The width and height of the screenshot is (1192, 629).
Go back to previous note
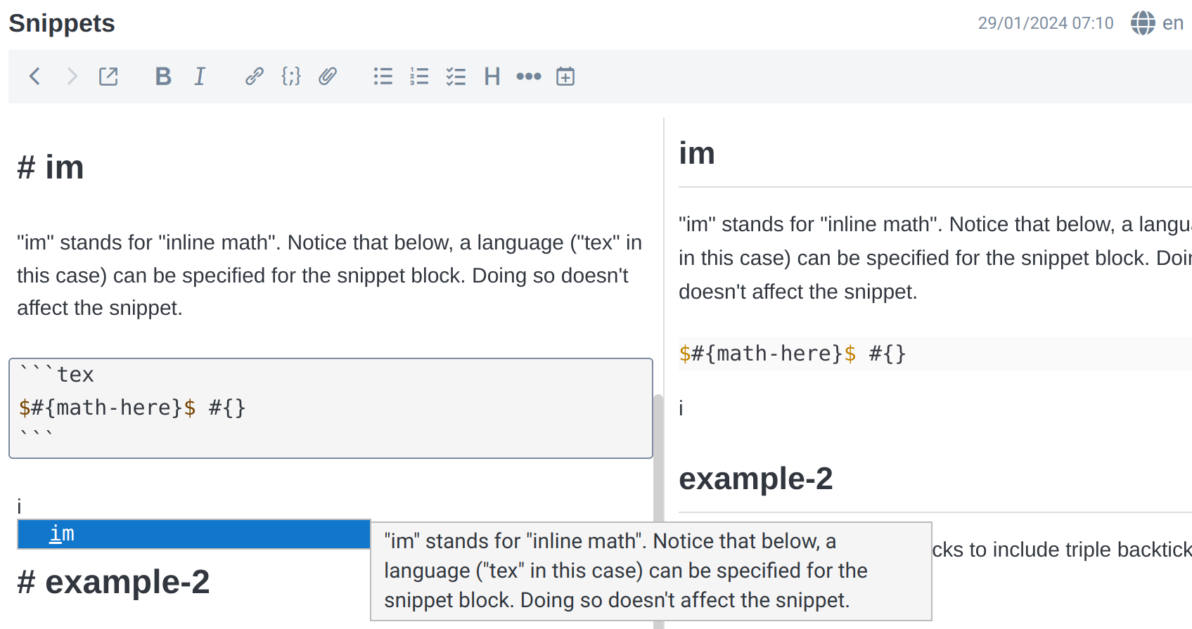34,76
